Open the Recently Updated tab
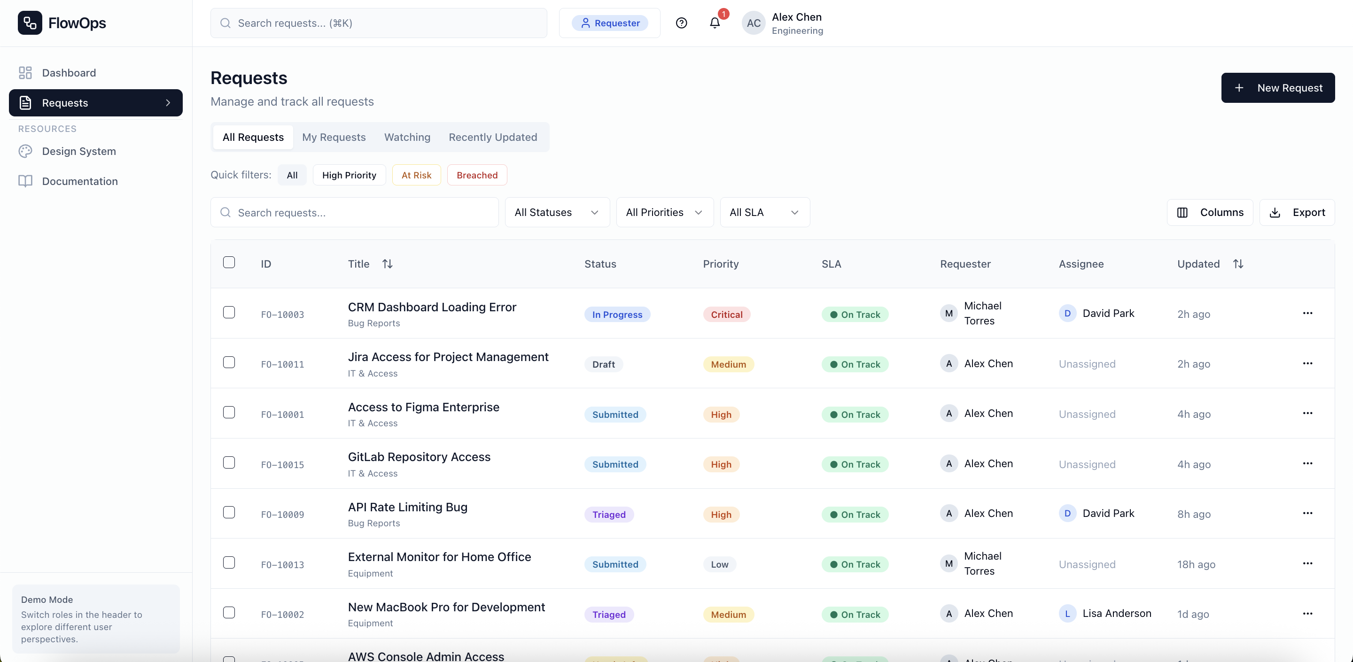Image resolution: width=1353 pixels, height=662 pixels. pyautogui.click(x=492, y=137)
